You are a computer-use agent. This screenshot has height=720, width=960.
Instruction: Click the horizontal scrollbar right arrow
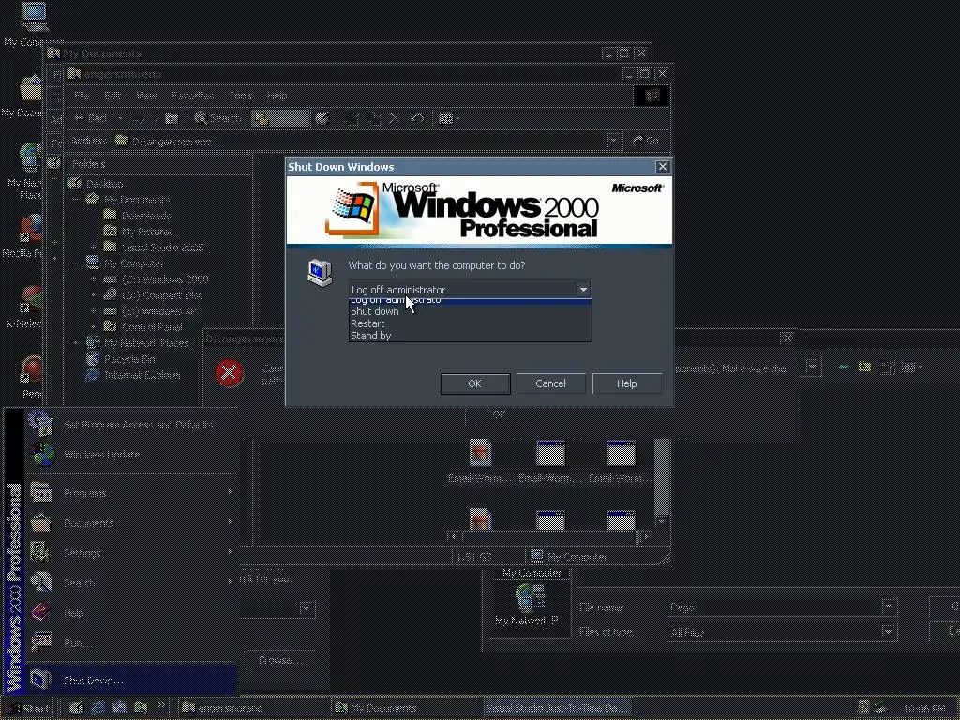pos(645,537)
